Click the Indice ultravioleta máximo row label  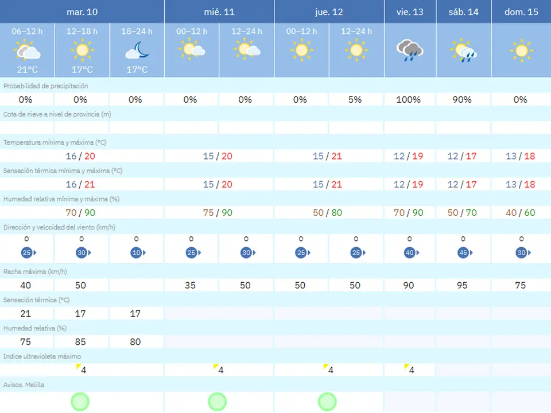(x=42, y=356)
